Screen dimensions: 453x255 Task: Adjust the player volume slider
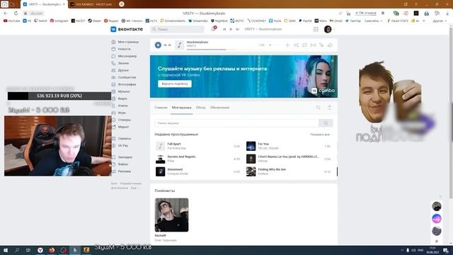click(x=275, y=45)
